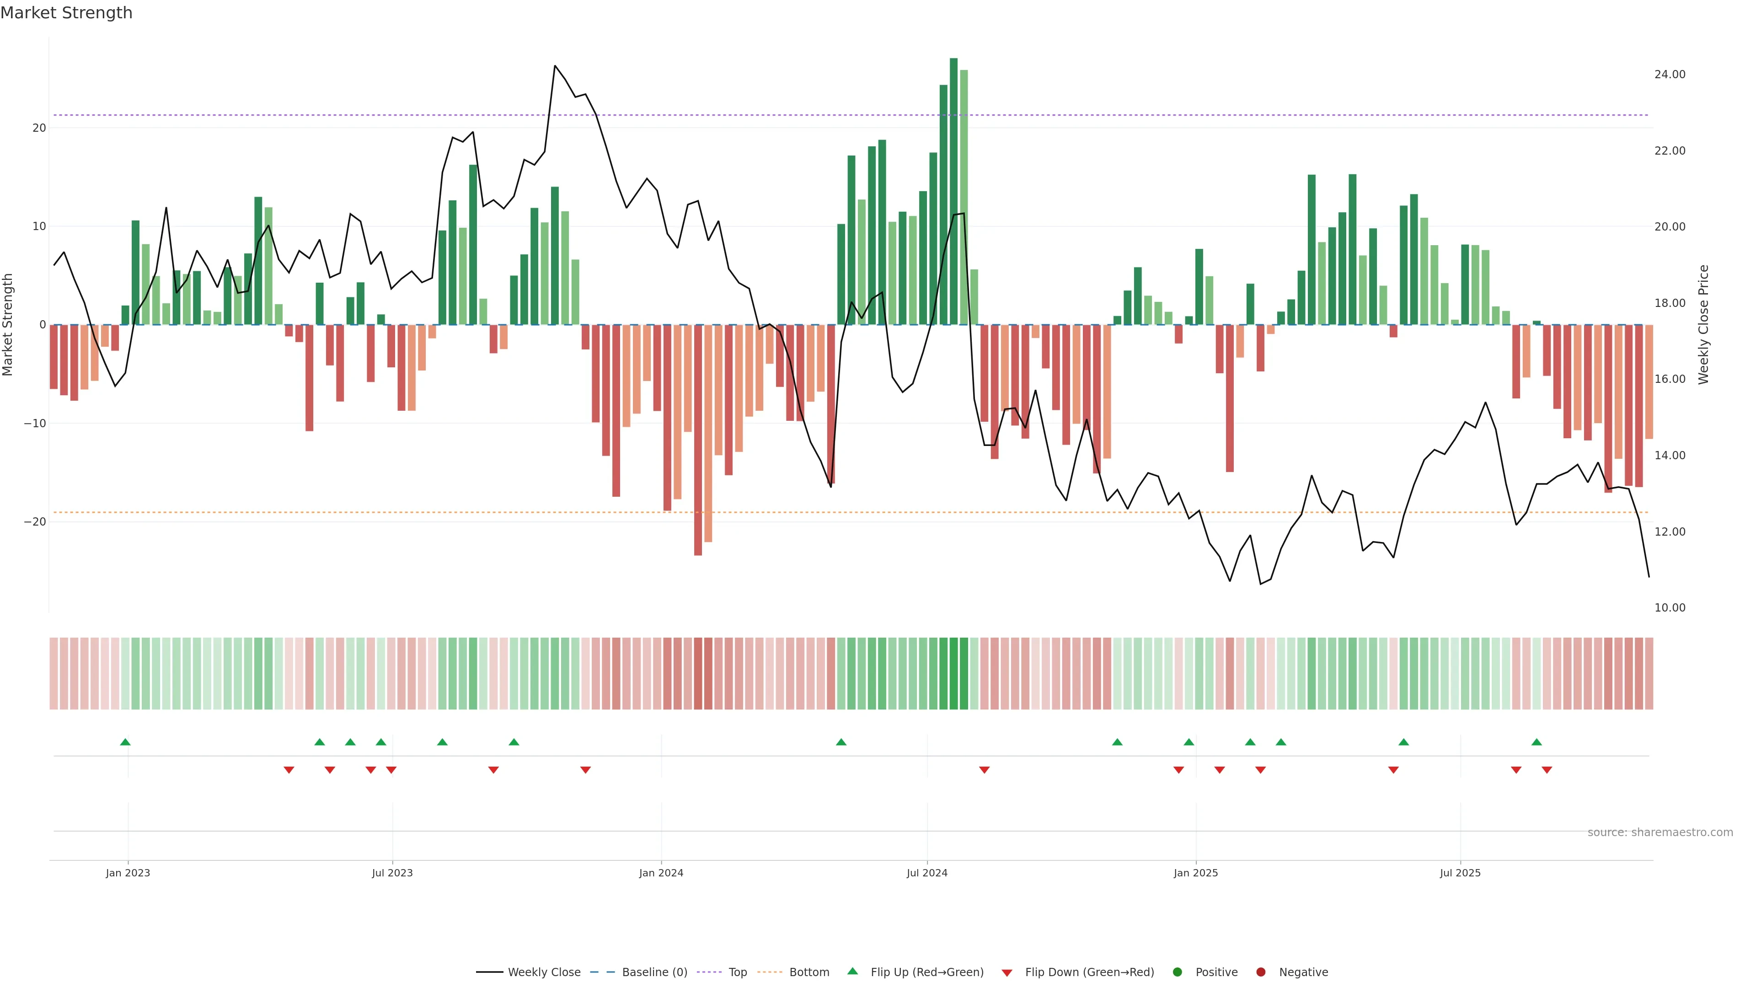Click the red Flip Down triangle legend icon

1007,973
